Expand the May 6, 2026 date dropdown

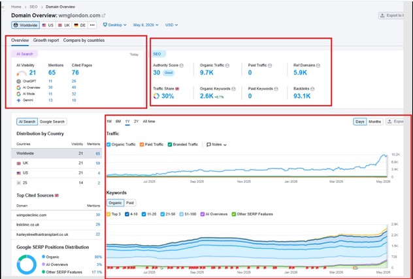146,25
